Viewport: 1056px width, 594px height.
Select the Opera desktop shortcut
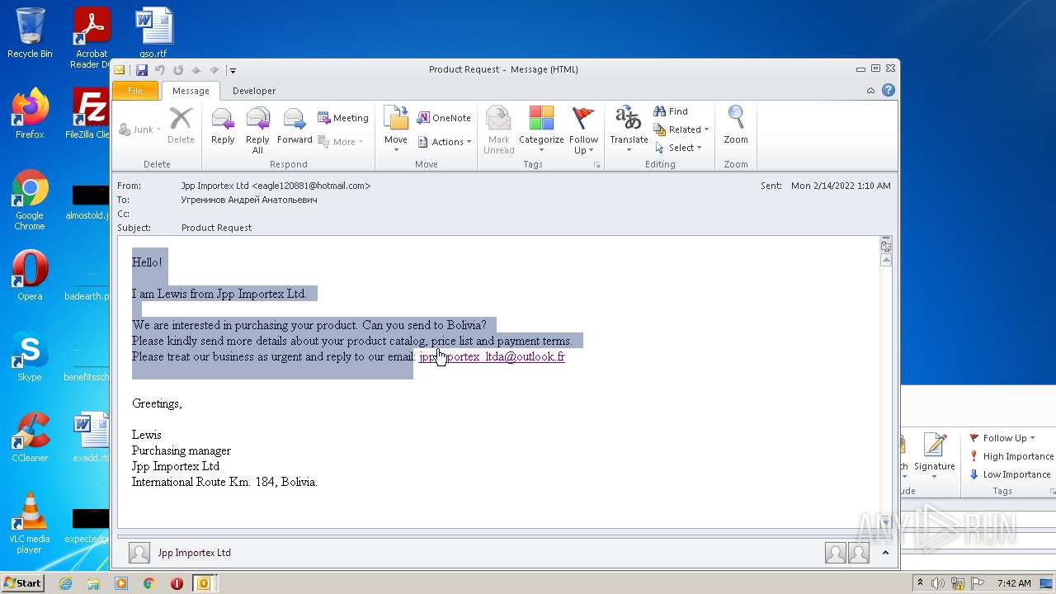pos(30,276)
